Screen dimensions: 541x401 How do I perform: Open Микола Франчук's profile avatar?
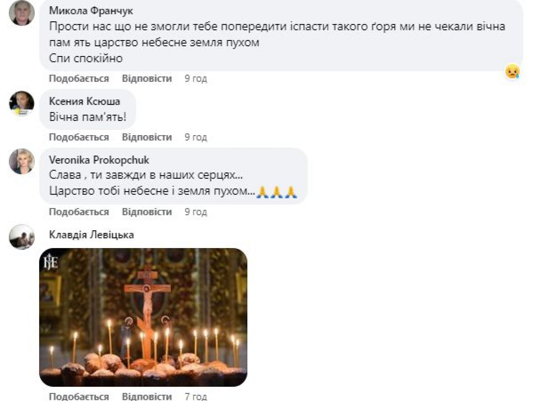point(22,13)
